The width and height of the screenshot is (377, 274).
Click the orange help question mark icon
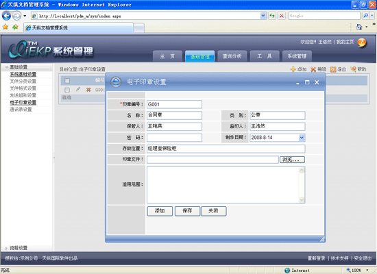tap(361, 42)
